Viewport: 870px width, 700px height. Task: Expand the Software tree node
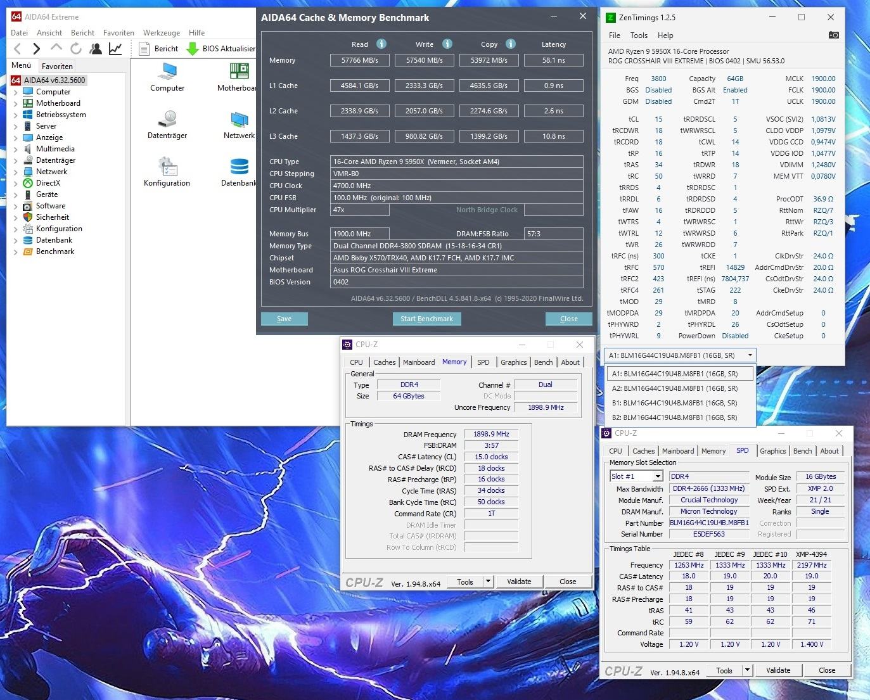click(16, 206)
